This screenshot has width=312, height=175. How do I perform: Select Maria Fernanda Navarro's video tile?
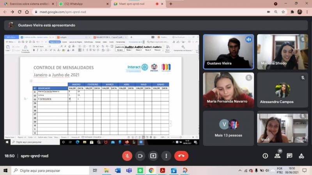pos(229,90)
